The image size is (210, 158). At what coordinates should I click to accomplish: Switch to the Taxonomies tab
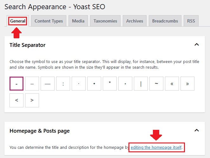point(105,21)
